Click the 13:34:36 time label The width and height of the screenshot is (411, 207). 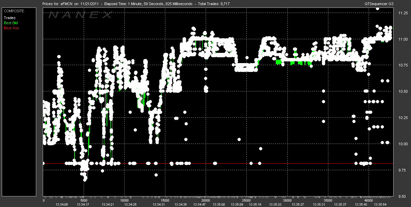pos(180,205)
